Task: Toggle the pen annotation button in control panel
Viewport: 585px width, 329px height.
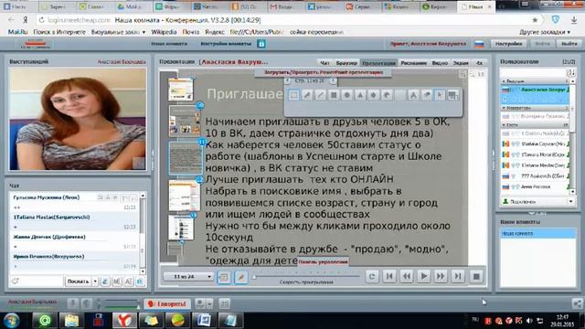Action: coord(241,277)
